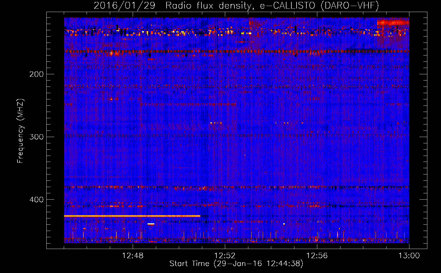Click the 300 frequency tick label

point(37,137)
